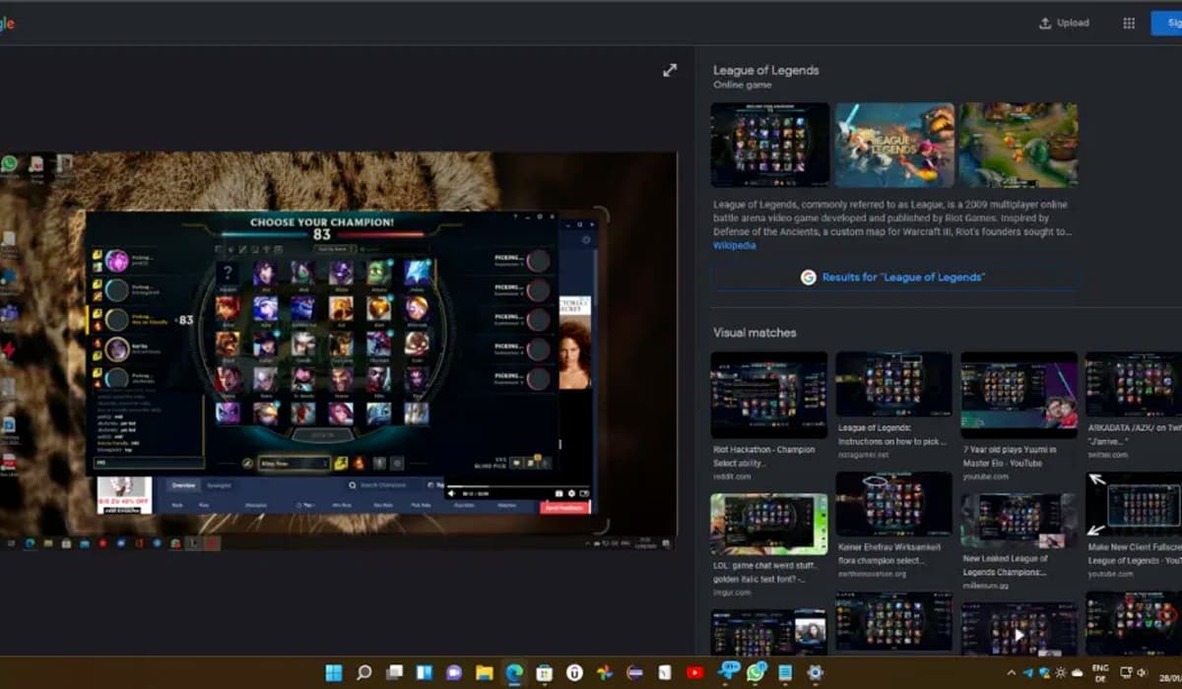Open YouTube red icon in taskbar
The image size is (1182, 689).
point(694,672)
